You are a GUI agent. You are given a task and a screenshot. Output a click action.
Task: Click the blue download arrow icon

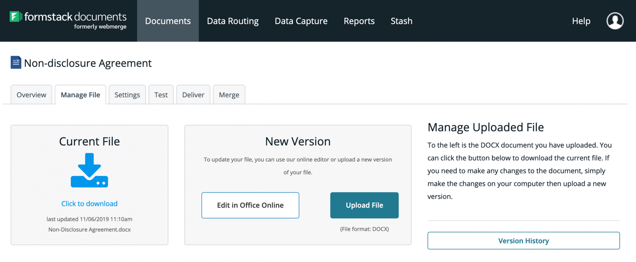click(89, 170)
